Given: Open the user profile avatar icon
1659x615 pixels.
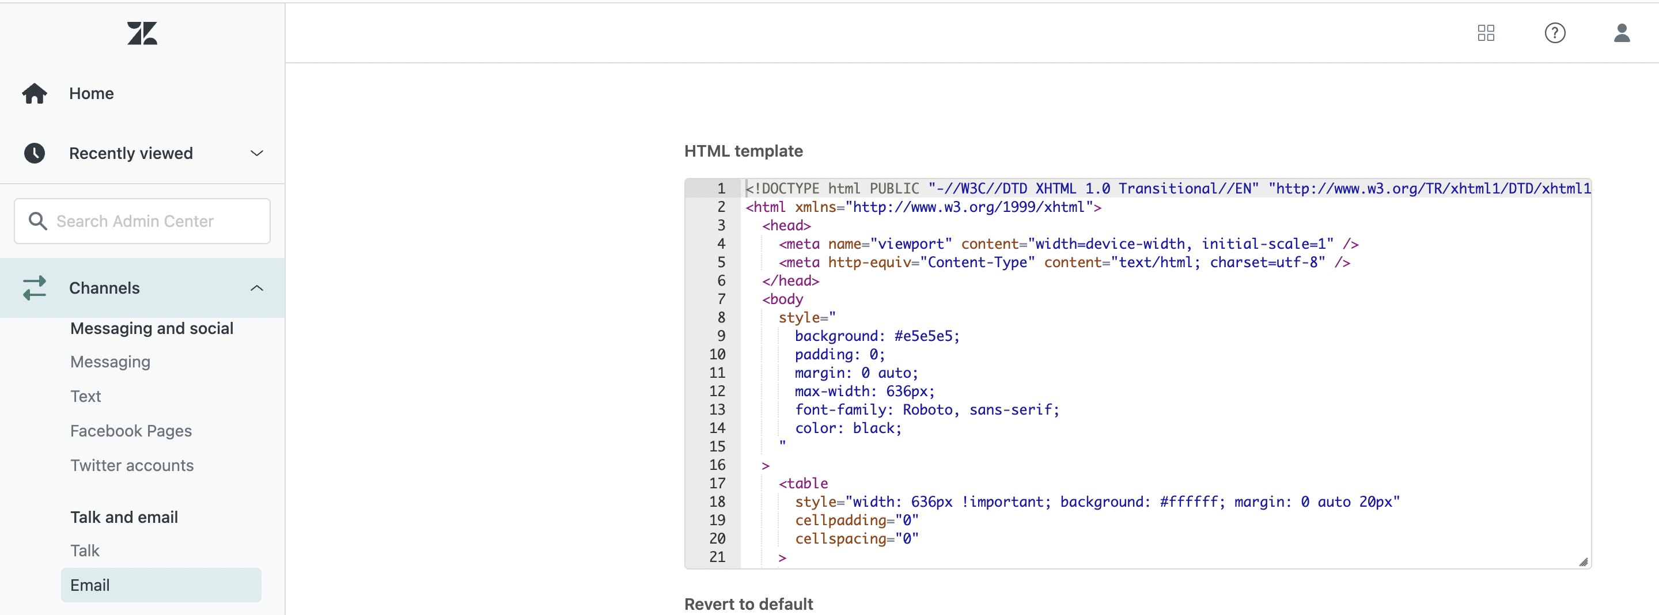Looking at the screenshot, I should (1621, 33).
